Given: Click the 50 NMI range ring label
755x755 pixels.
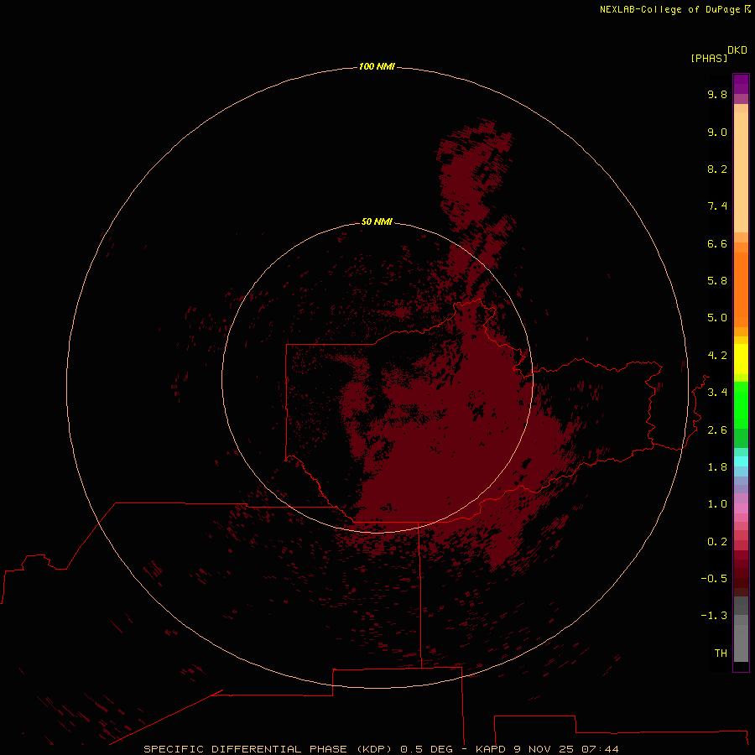Looking at the screenshot, I should (377, 221).
